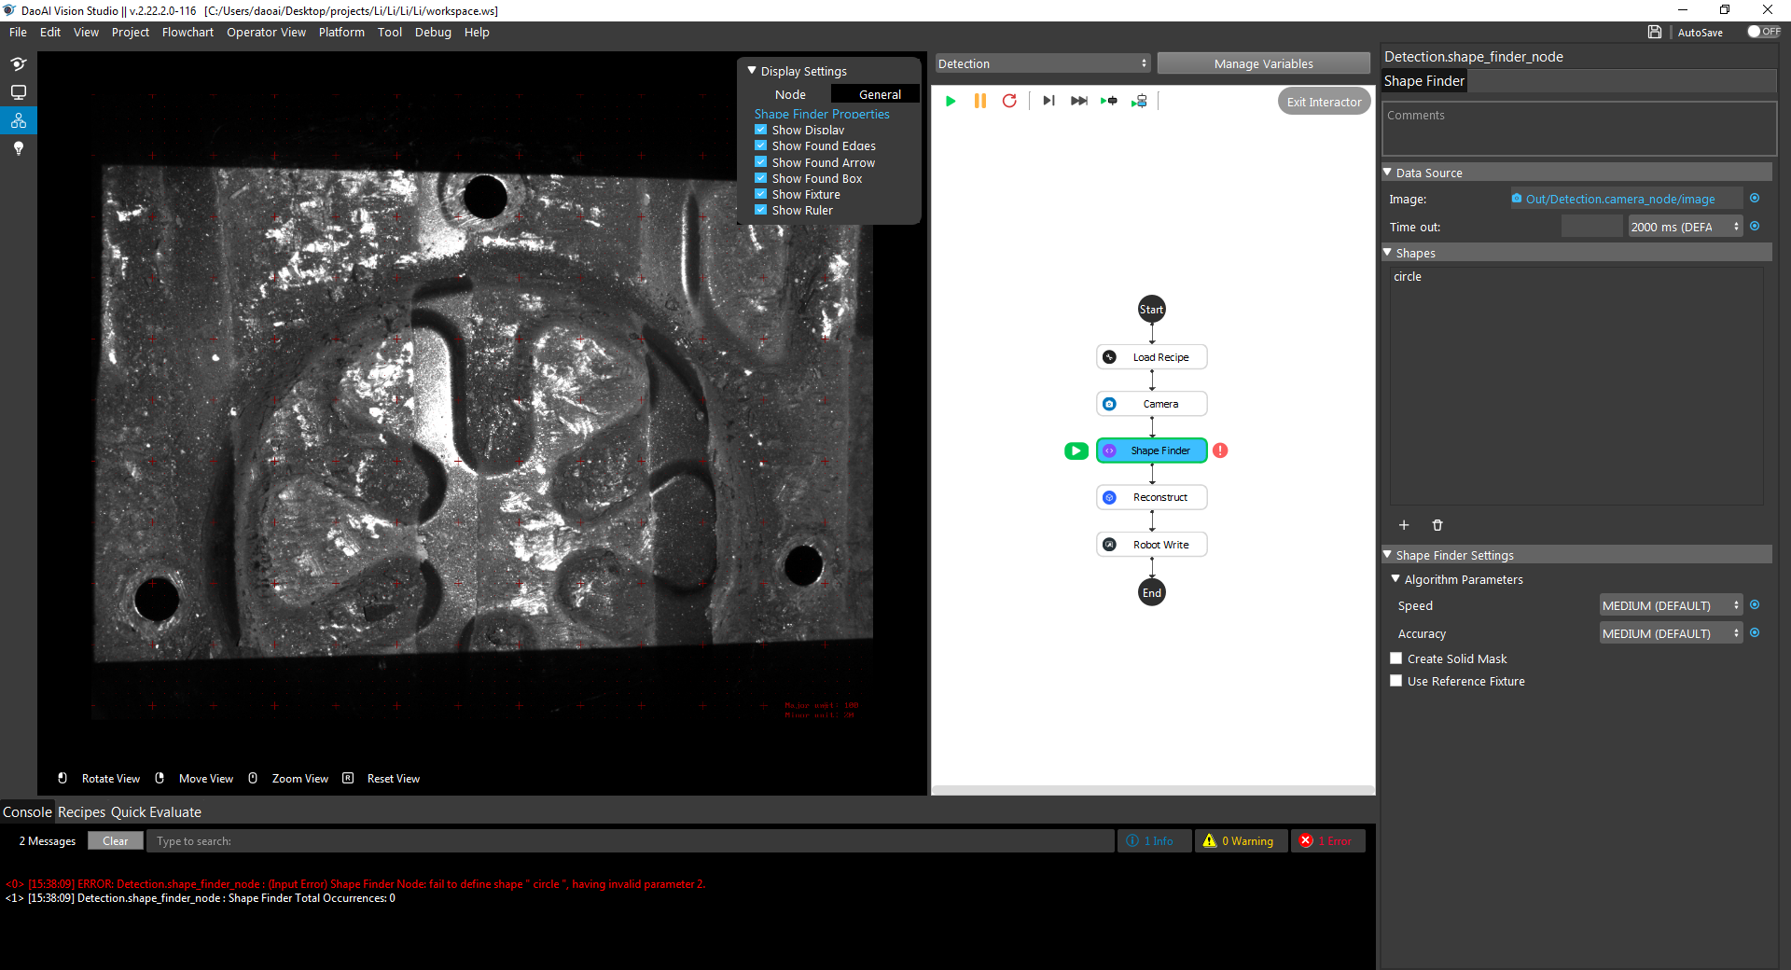Collapse the Display Settings panel
Viewport: 1791px width, 970px height.
click(752, 70)
